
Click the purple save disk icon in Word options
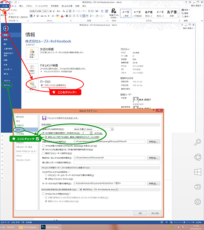[44, 118]
